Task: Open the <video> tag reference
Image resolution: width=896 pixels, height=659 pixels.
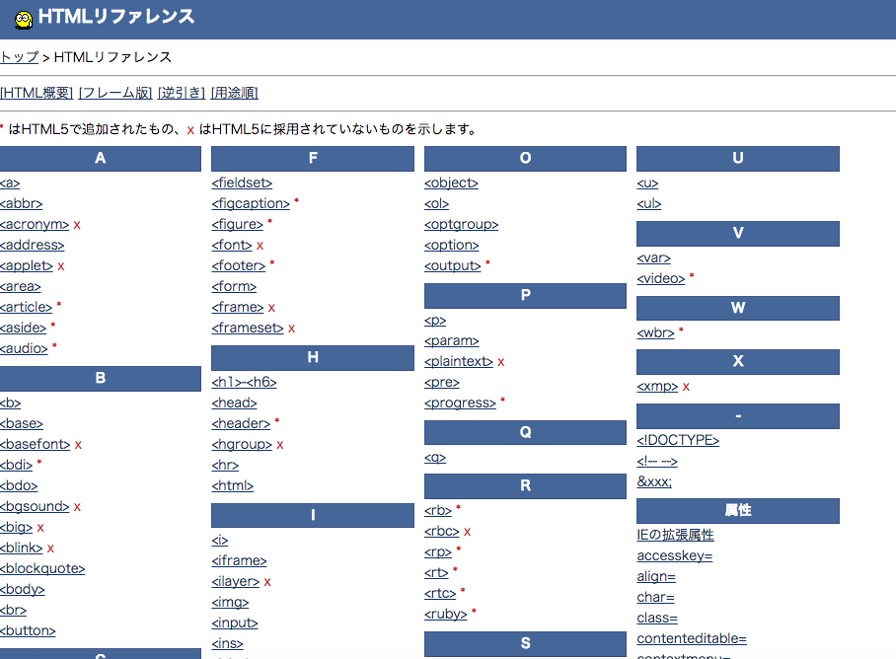Action: [x=660, y=278]
